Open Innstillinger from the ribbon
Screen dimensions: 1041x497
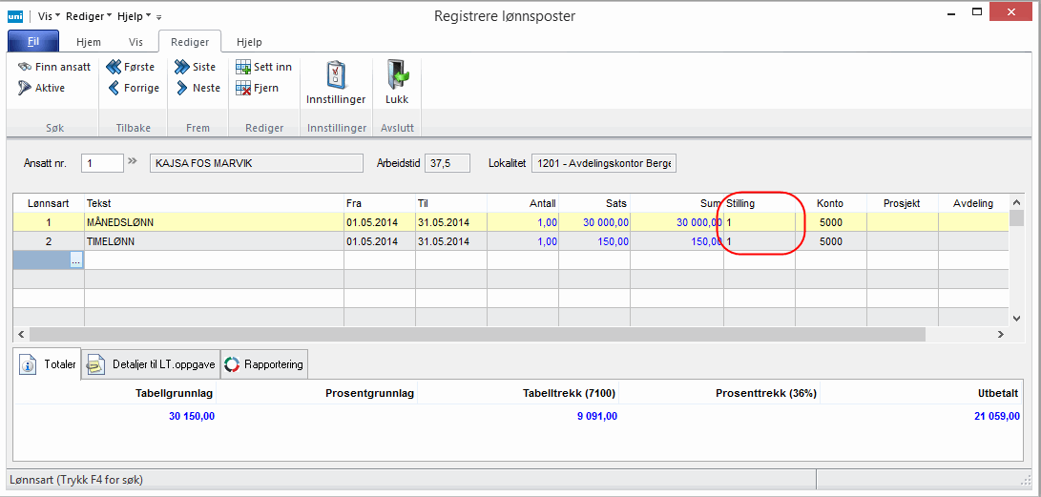(335, 83)
